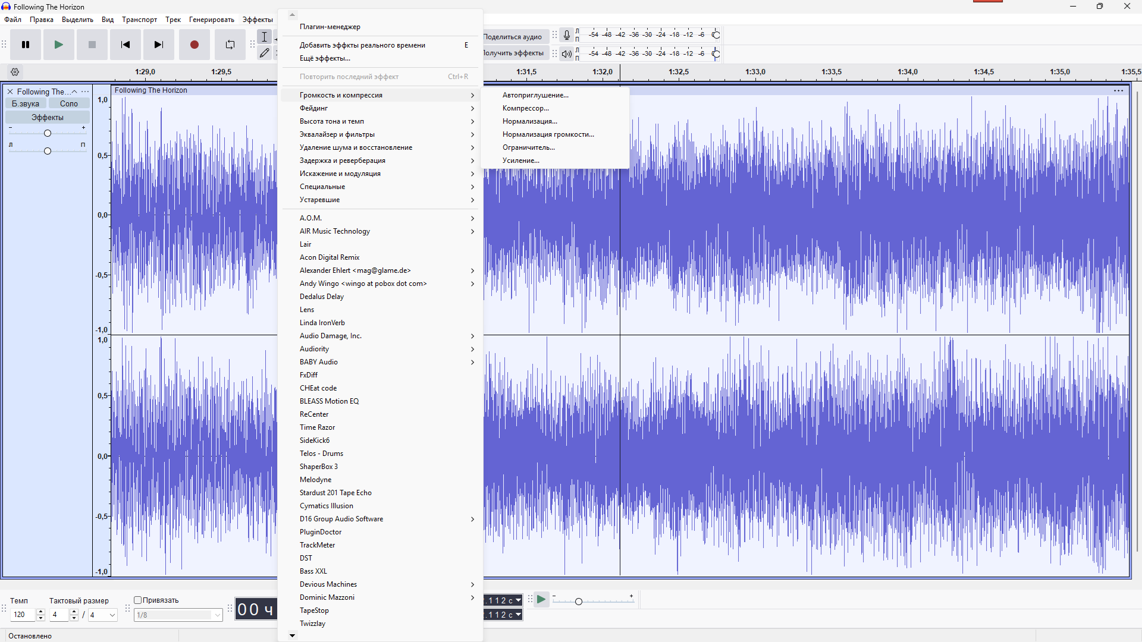
Task: Expand the Audio Damage, Inc. submenu
Action: click(379, 336)
